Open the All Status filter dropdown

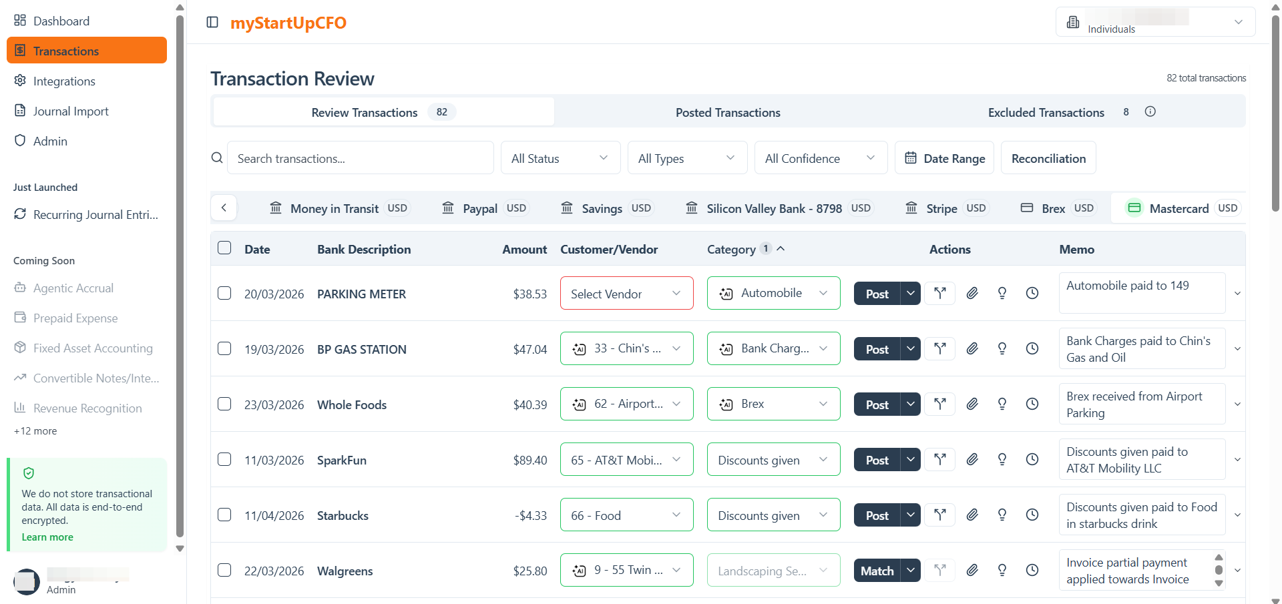(560, 158)
